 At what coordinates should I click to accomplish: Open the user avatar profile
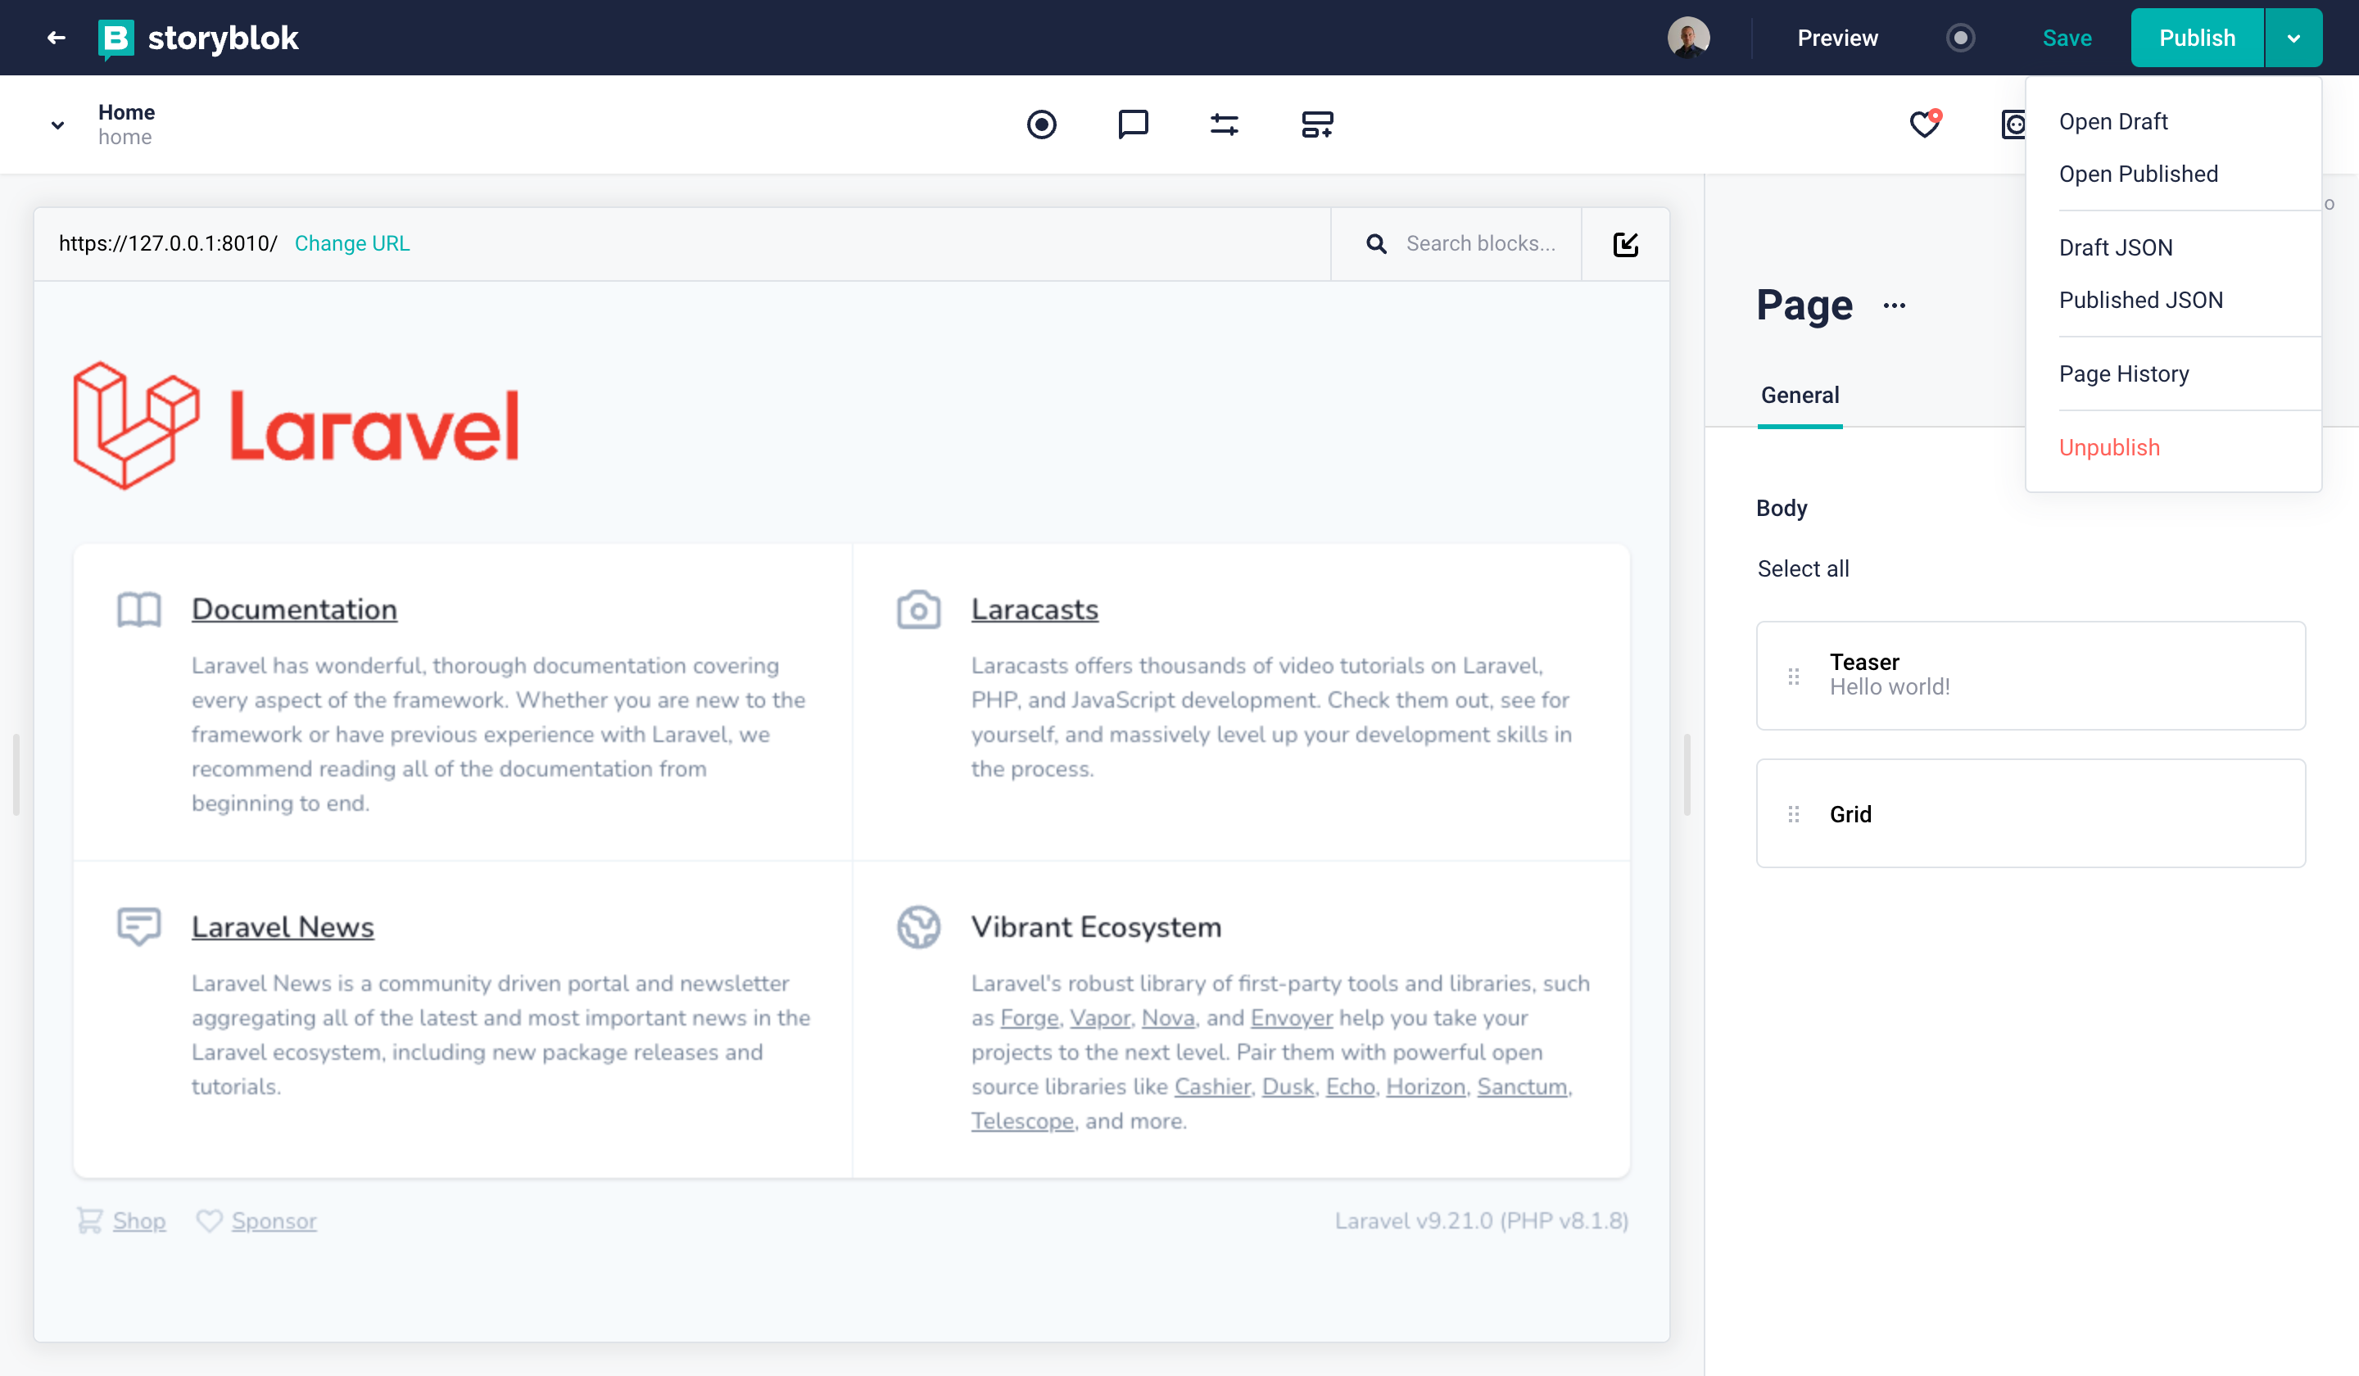click(x=1688, y=38)
